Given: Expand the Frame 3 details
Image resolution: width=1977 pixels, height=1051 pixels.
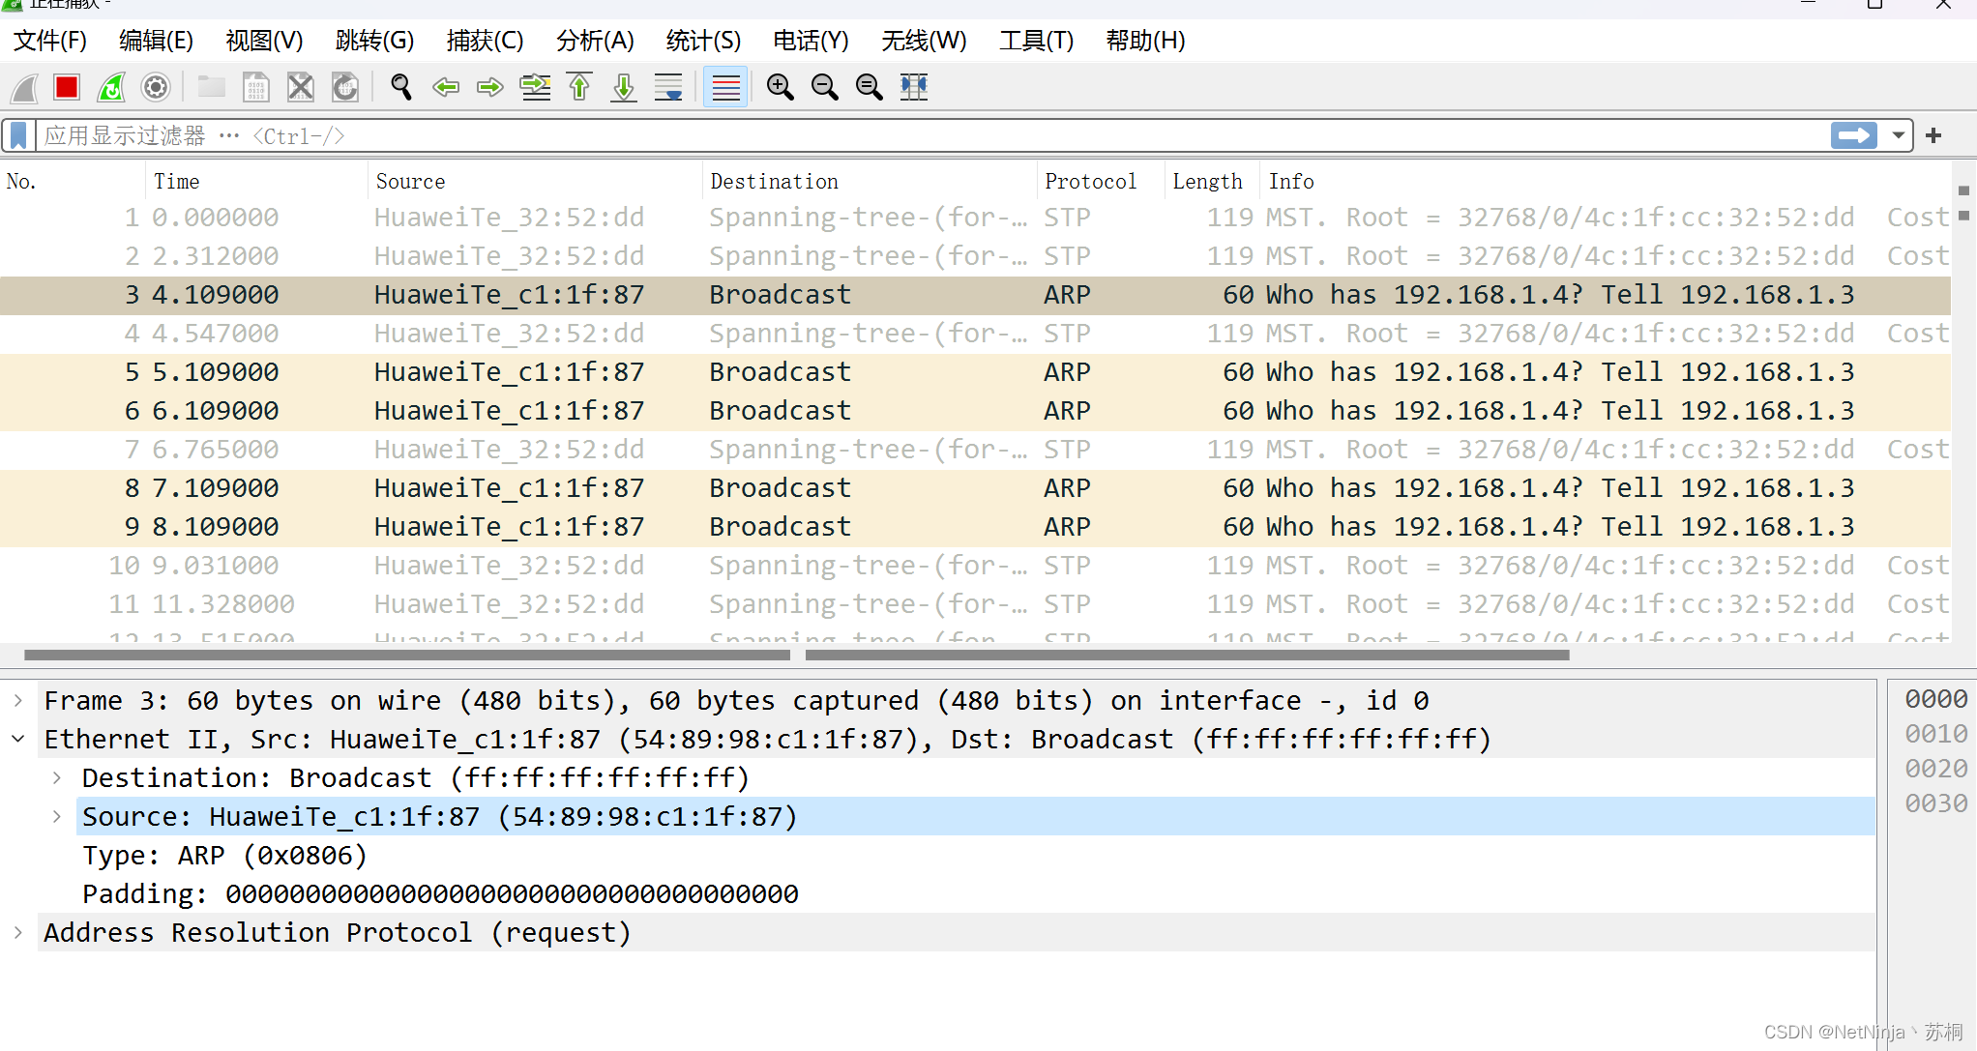Looking at the screenshot, I should [18, 700].
